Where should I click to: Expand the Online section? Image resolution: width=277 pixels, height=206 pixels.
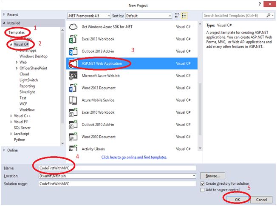click(4, 150)
